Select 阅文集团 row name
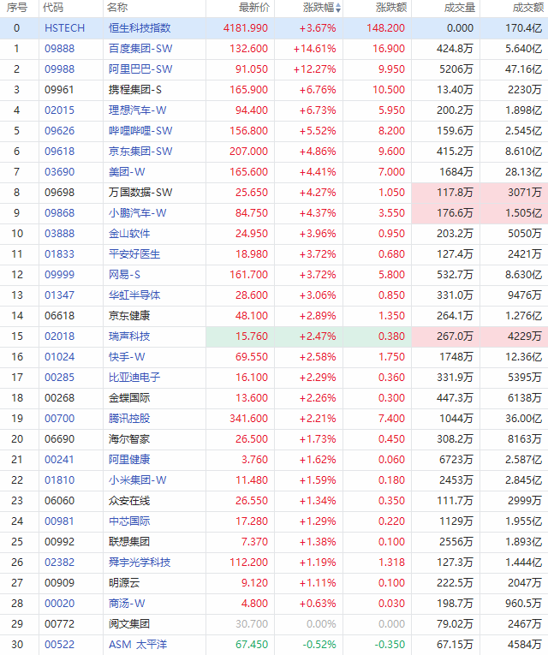This screenshot has width=548, height=655. tap(129, 623)
